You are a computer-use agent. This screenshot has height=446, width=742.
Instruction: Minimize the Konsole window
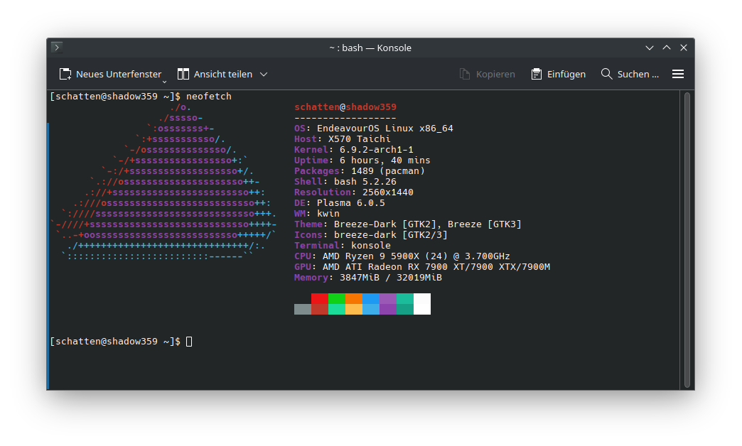click(x=650, y=48)
